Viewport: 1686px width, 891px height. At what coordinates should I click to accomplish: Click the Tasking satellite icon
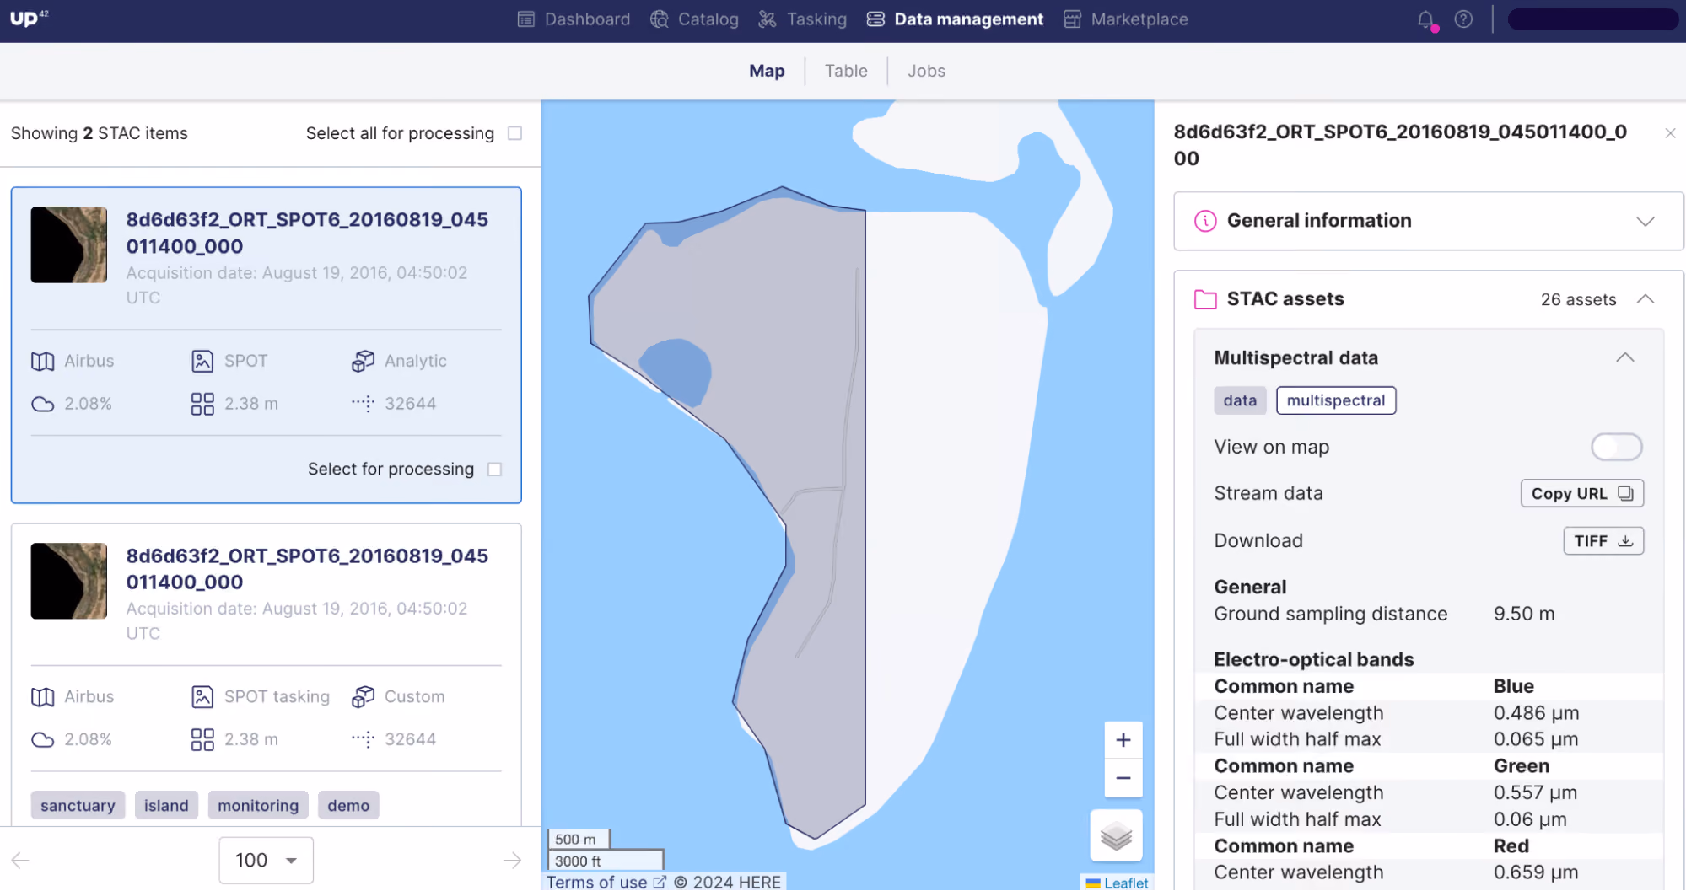[768, 19]
